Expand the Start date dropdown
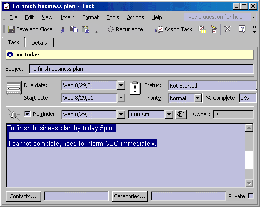Image resolution: width=260 pixels, height=207 pixels. tap(121, 98)
